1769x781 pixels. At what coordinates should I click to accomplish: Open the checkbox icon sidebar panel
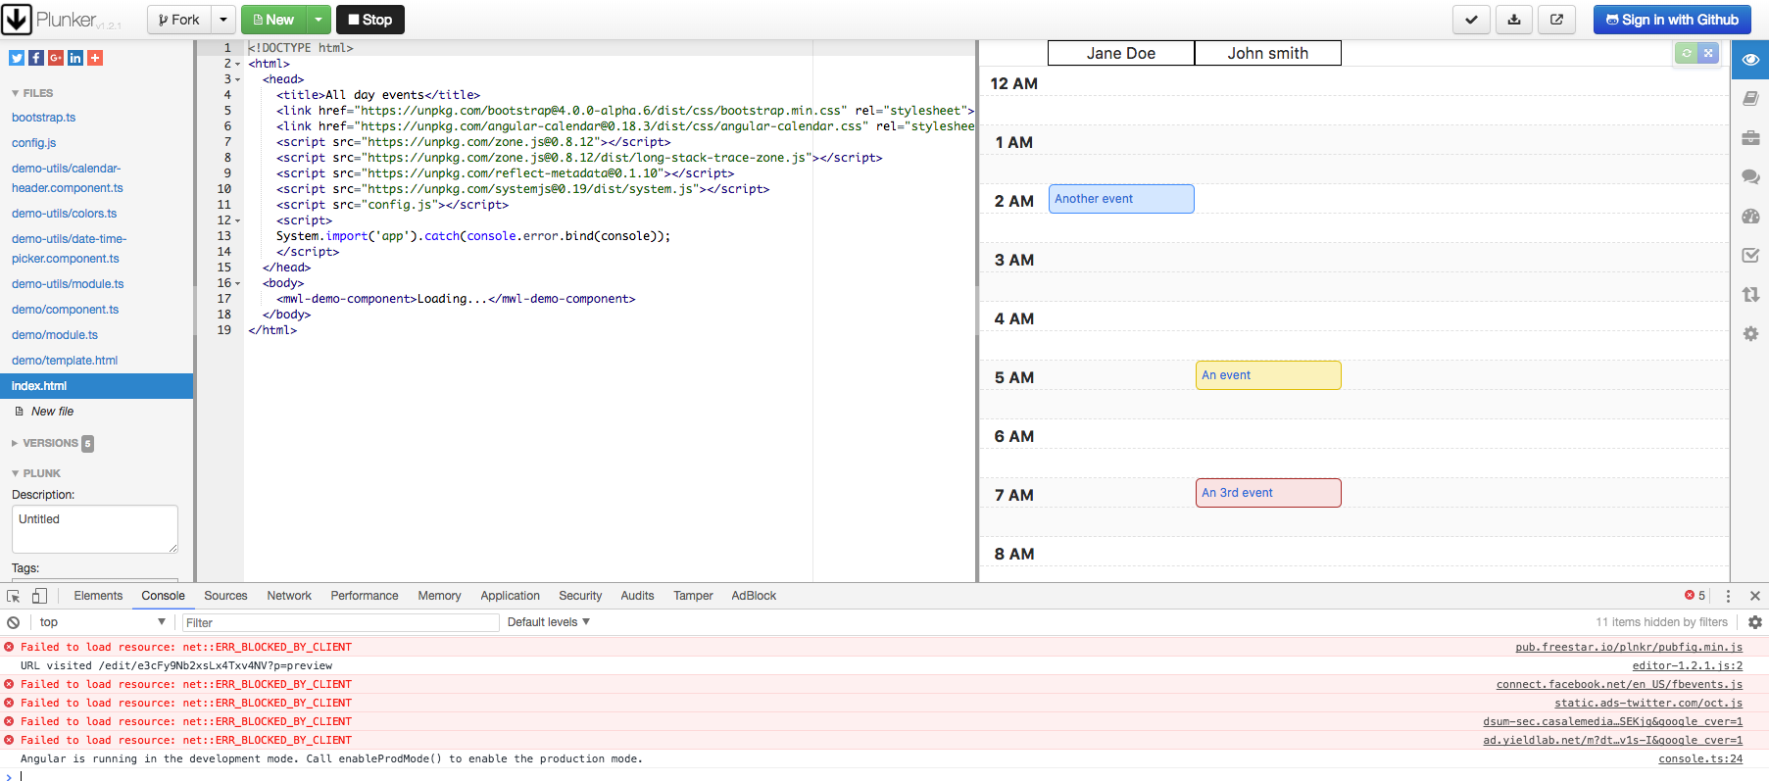pos(1750,256)
